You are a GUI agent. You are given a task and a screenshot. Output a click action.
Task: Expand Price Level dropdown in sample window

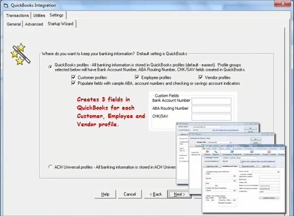click(278, 172)
